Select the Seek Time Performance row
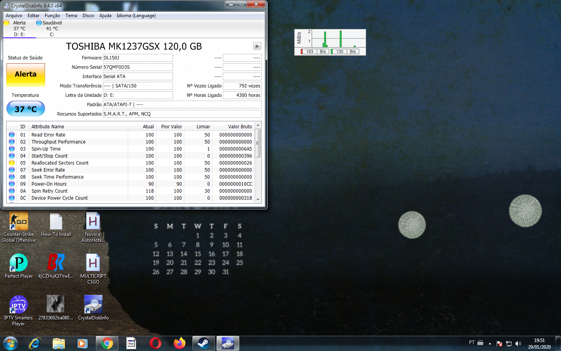 [x=131, y=177]
